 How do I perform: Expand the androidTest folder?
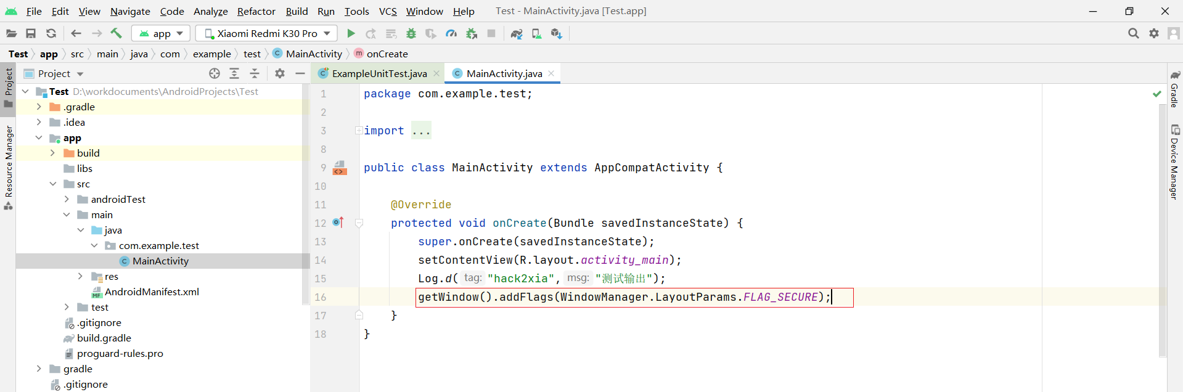coord(67,199)
